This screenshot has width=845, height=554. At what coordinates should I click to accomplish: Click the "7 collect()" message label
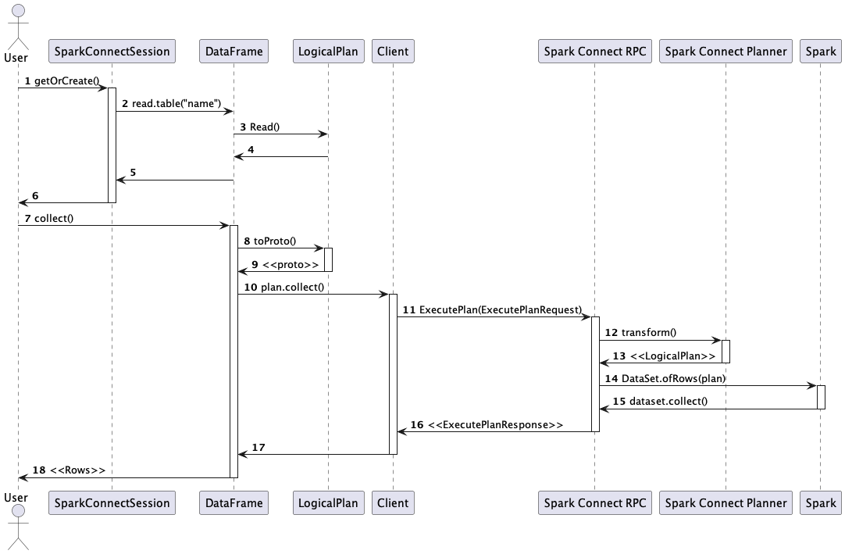(x=49, y=219)
